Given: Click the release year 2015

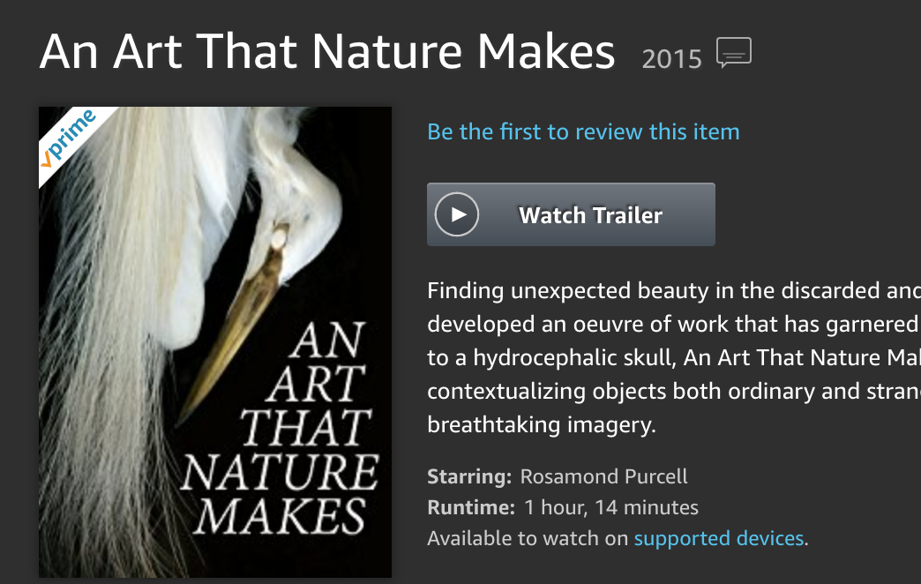Looking at the screenshot, I should 672,59.
